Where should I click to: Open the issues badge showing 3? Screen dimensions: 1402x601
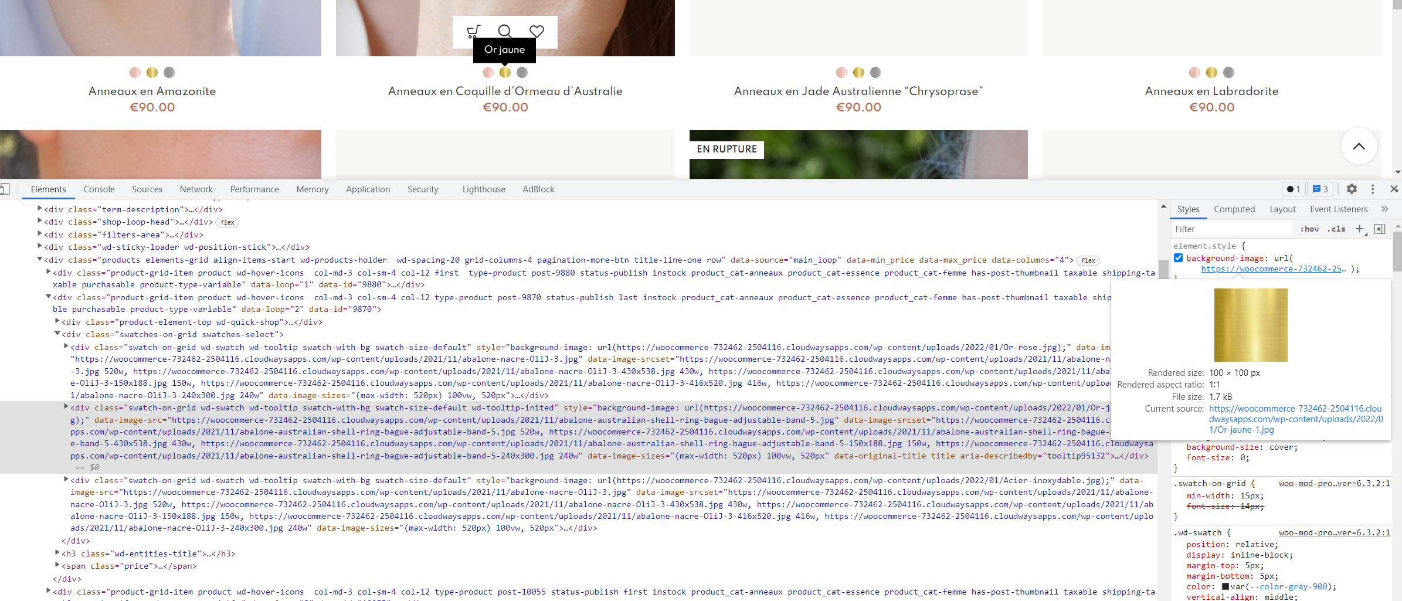1320,189
